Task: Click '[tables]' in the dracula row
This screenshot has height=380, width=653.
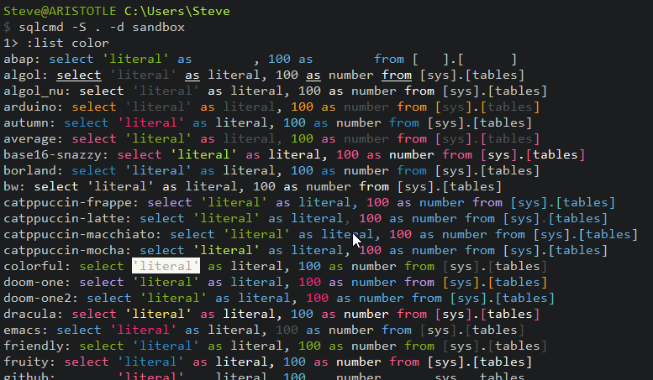Action: coord(510,314)
